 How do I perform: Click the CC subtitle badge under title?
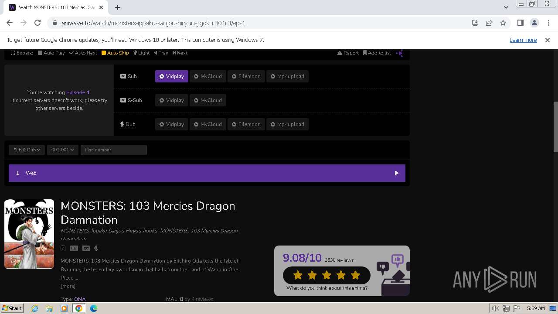86,249
